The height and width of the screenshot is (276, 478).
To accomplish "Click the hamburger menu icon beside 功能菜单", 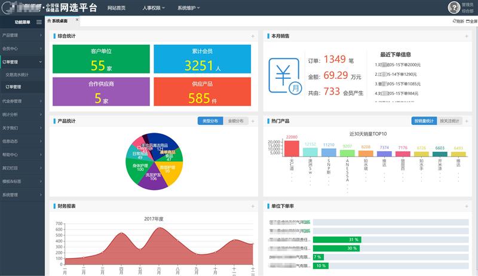I will tap(39, 22).
